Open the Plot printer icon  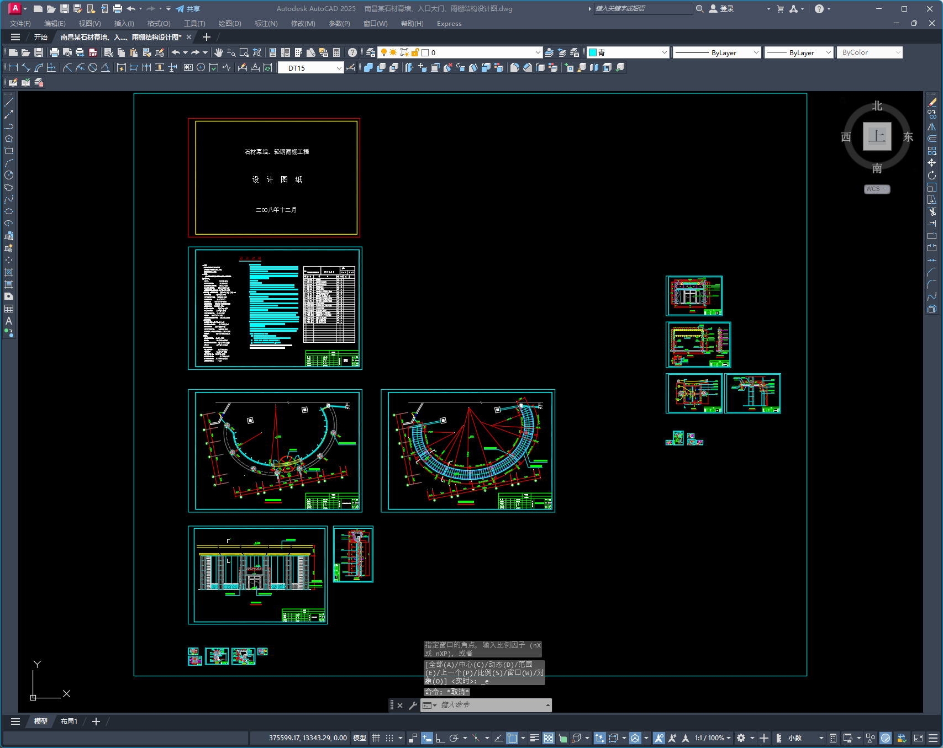pos(54,52)
